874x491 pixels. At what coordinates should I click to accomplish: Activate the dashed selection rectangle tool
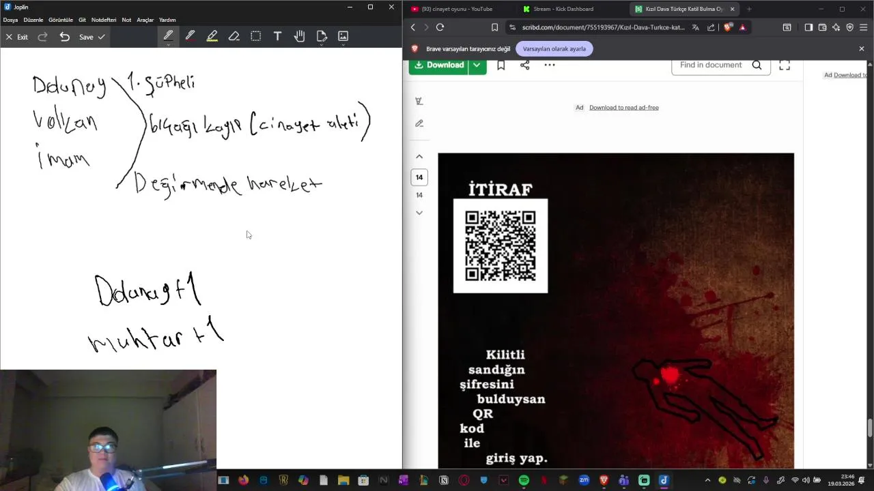(255, 36)
